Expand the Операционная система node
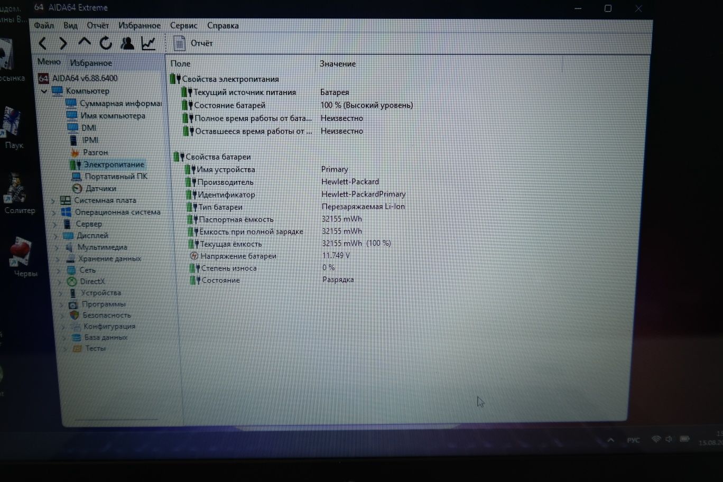Screen dimensions: 723x482 (x=54, y=213)
